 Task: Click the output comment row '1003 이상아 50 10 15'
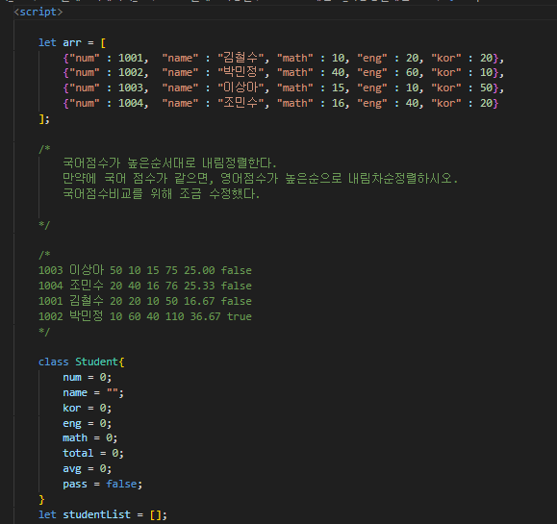(145, 270)
